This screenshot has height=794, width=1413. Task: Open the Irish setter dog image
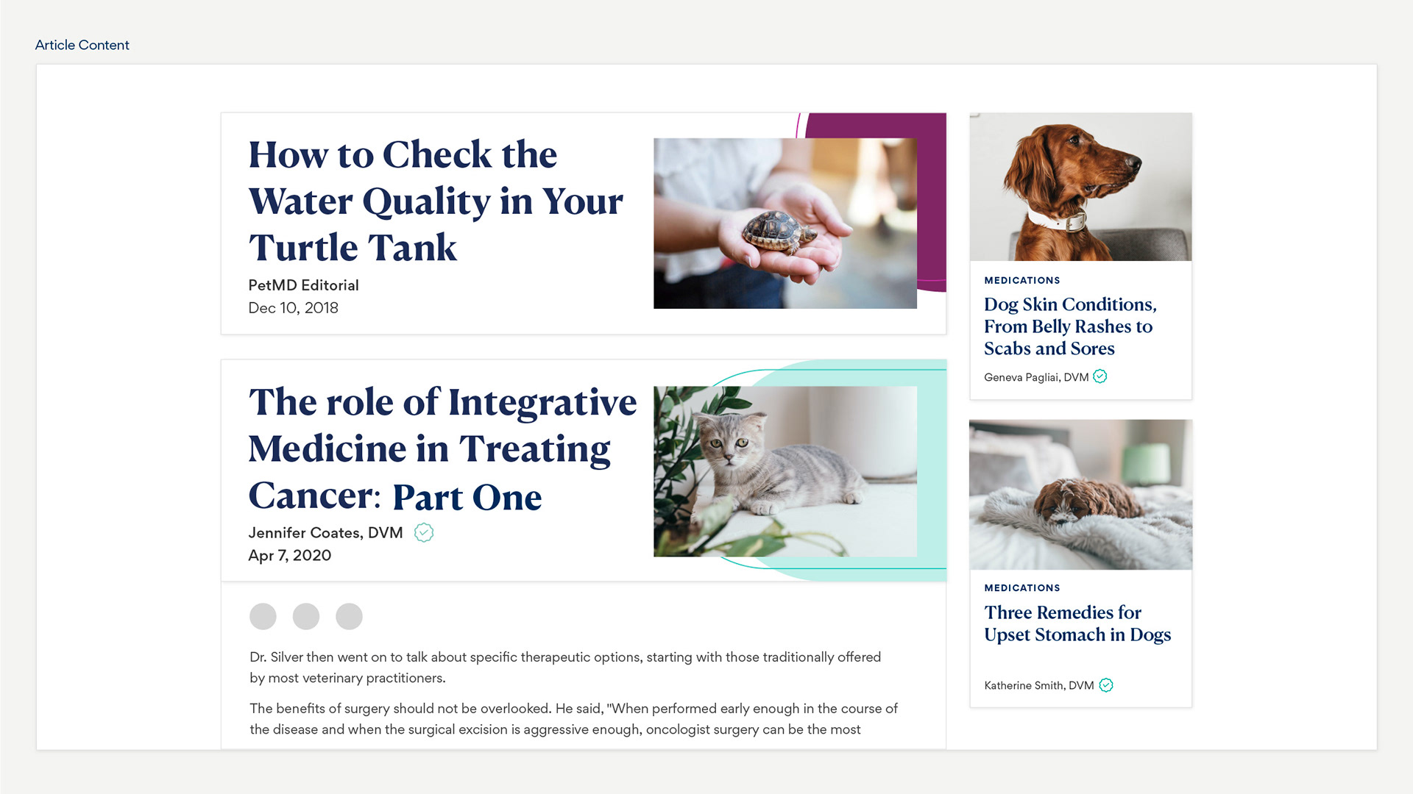point(1081,187)
